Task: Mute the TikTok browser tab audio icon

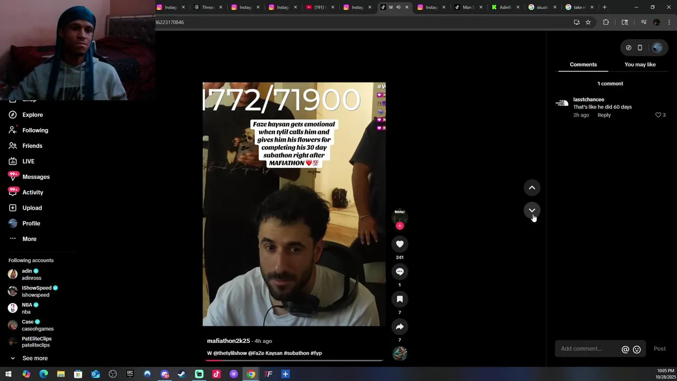Action: (x=398, y=7)
